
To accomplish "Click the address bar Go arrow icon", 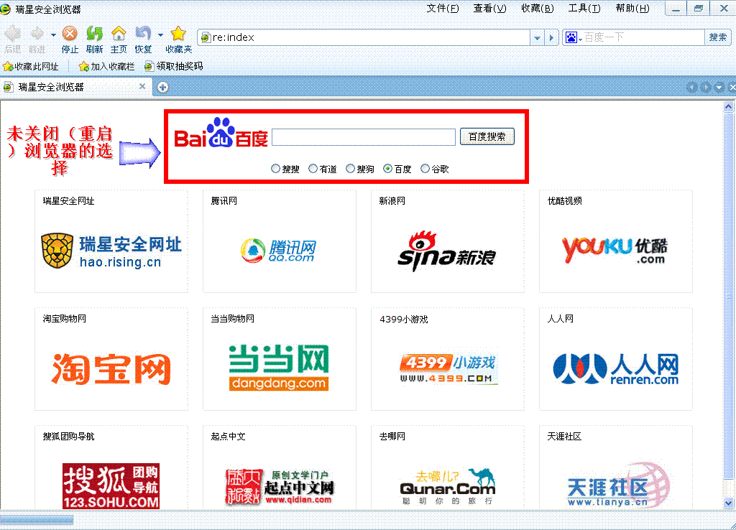I will tap(551, 37).
